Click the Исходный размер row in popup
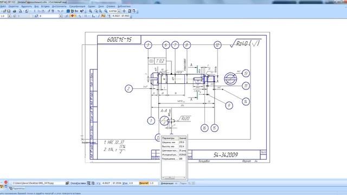This screenshot has width=347, height=195. [173, 154]
